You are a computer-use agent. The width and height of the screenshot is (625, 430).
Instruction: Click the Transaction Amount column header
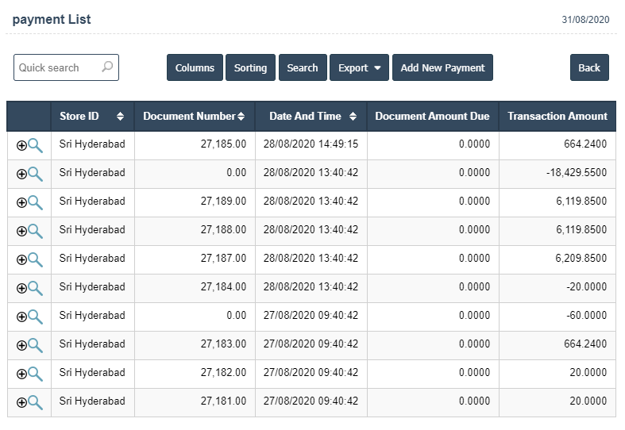557,117
